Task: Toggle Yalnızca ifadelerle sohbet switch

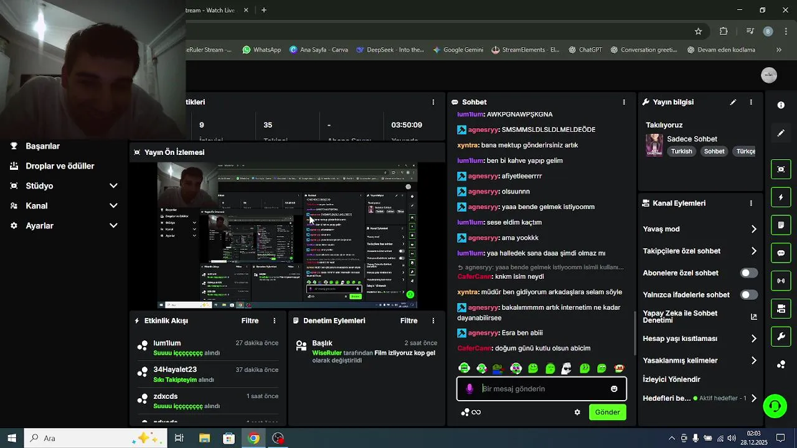Action: tap(749, 295)
